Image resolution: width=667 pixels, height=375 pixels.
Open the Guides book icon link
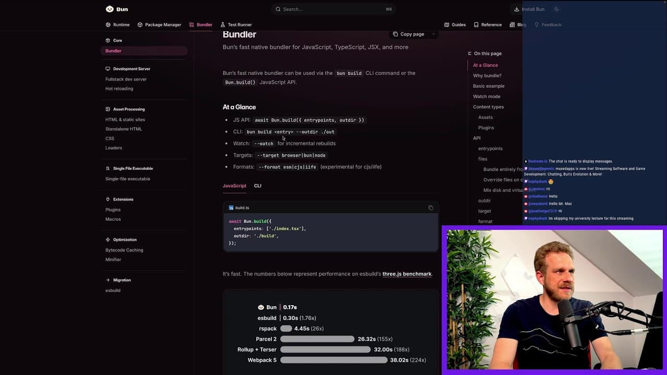click(447, 24)
